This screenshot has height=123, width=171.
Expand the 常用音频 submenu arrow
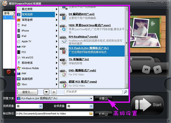57,20
